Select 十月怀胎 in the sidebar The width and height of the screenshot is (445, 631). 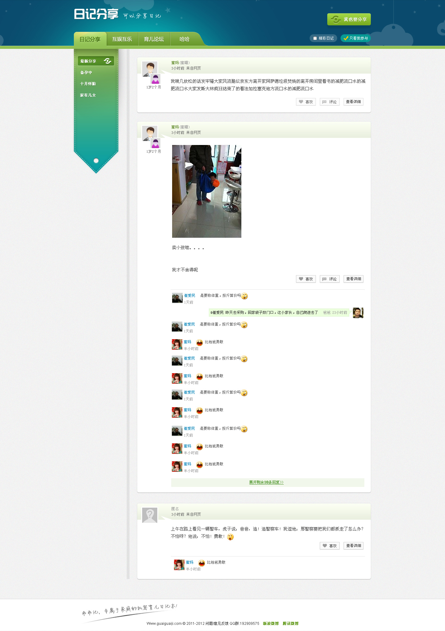tap(88, 84)
